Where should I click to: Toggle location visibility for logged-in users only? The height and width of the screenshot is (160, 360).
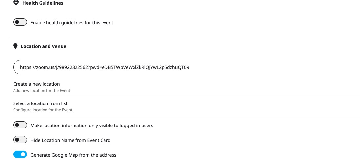20,125
